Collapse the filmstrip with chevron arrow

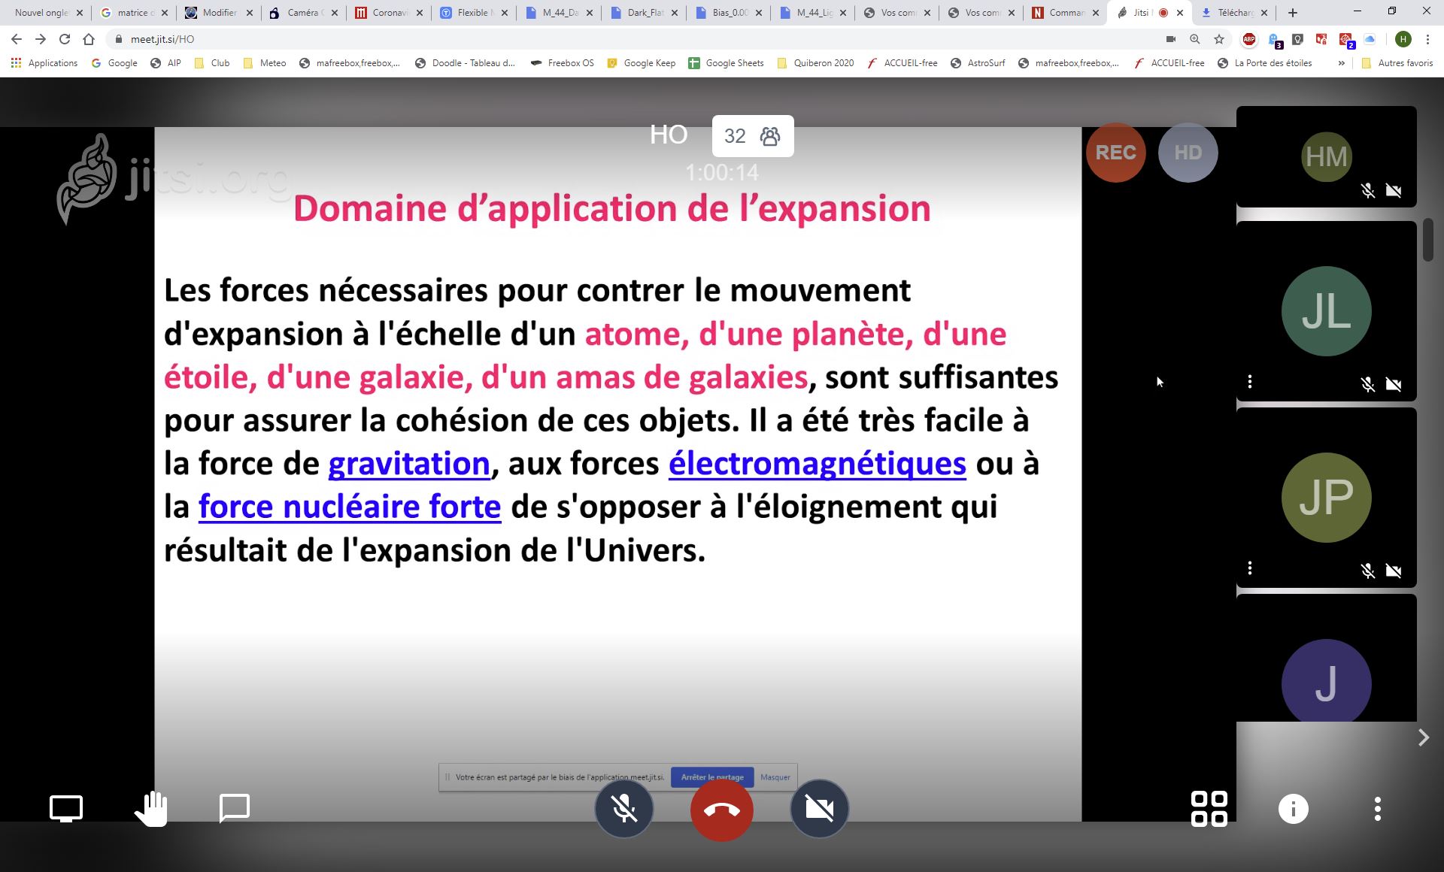(1423, 737)
